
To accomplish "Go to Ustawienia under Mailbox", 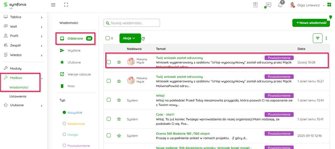I will pyautogui.click(x=18, y=96).
